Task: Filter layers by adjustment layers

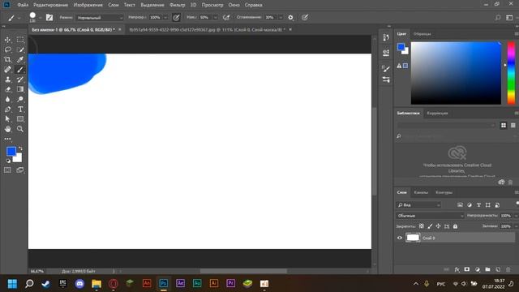Action: pyautogui.click(x=470, y=205)
